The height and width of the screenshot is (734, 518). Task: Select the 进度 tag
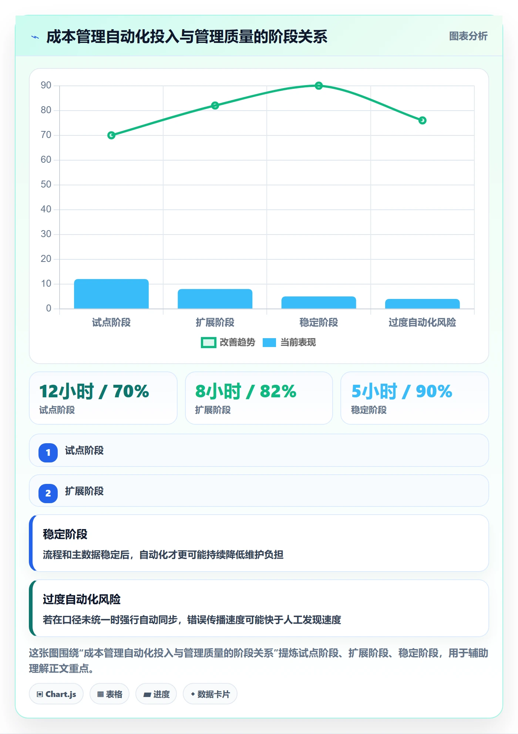156,694
